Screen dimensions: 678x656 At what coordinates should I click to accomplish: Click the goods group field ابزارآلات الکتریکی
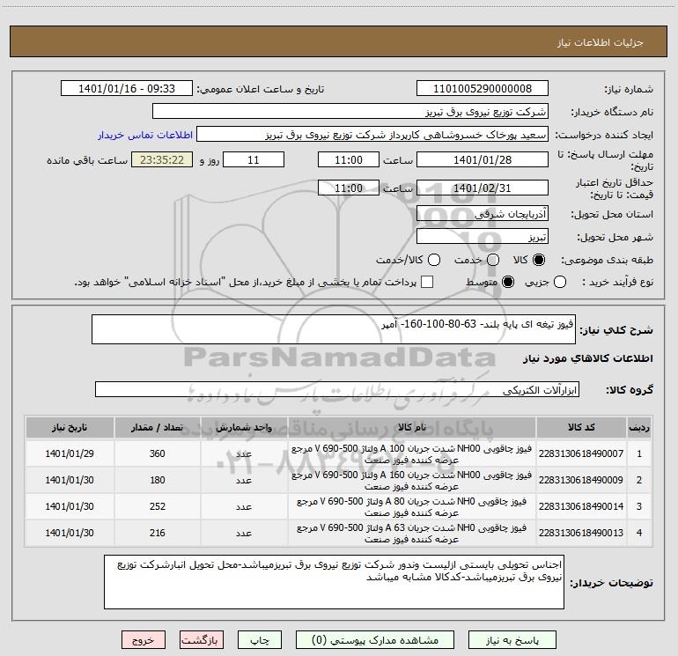[337, 389]
